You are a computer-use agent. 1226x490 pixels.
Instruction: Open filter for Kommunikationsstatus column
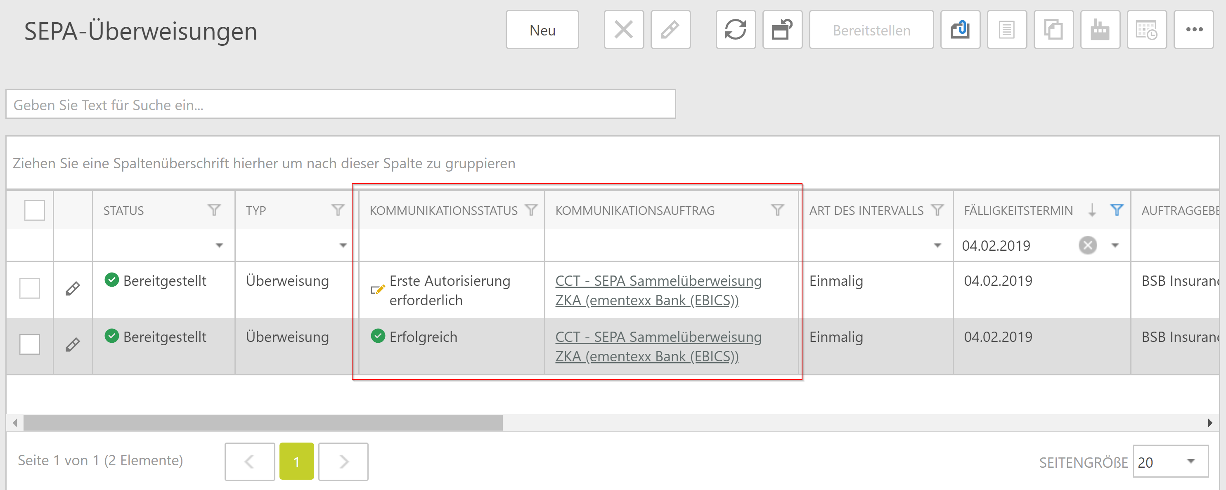coord(531,210)
